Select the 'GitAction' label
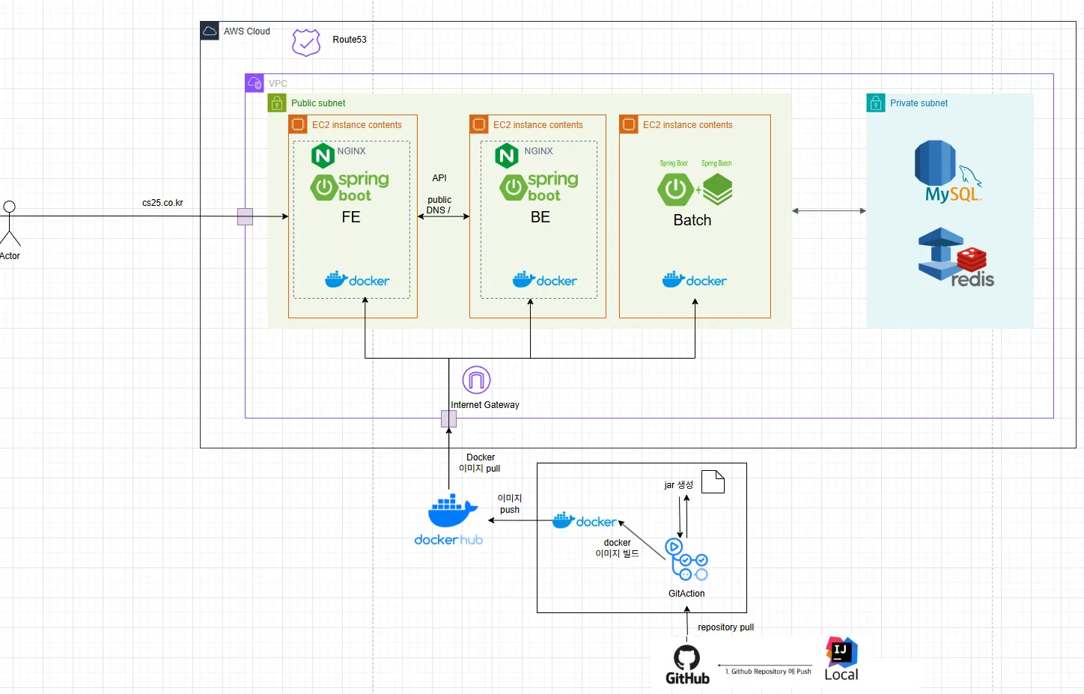The height and width of the screenshot is (694, 1084). point(686,594)
